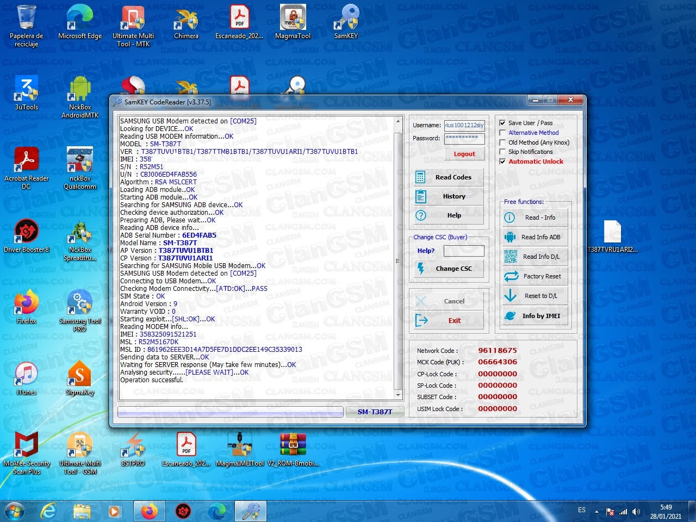Open Escaneado_202 PDF on bottom row
The width and height of the screenshot is (696, 522).
[186, 449]
